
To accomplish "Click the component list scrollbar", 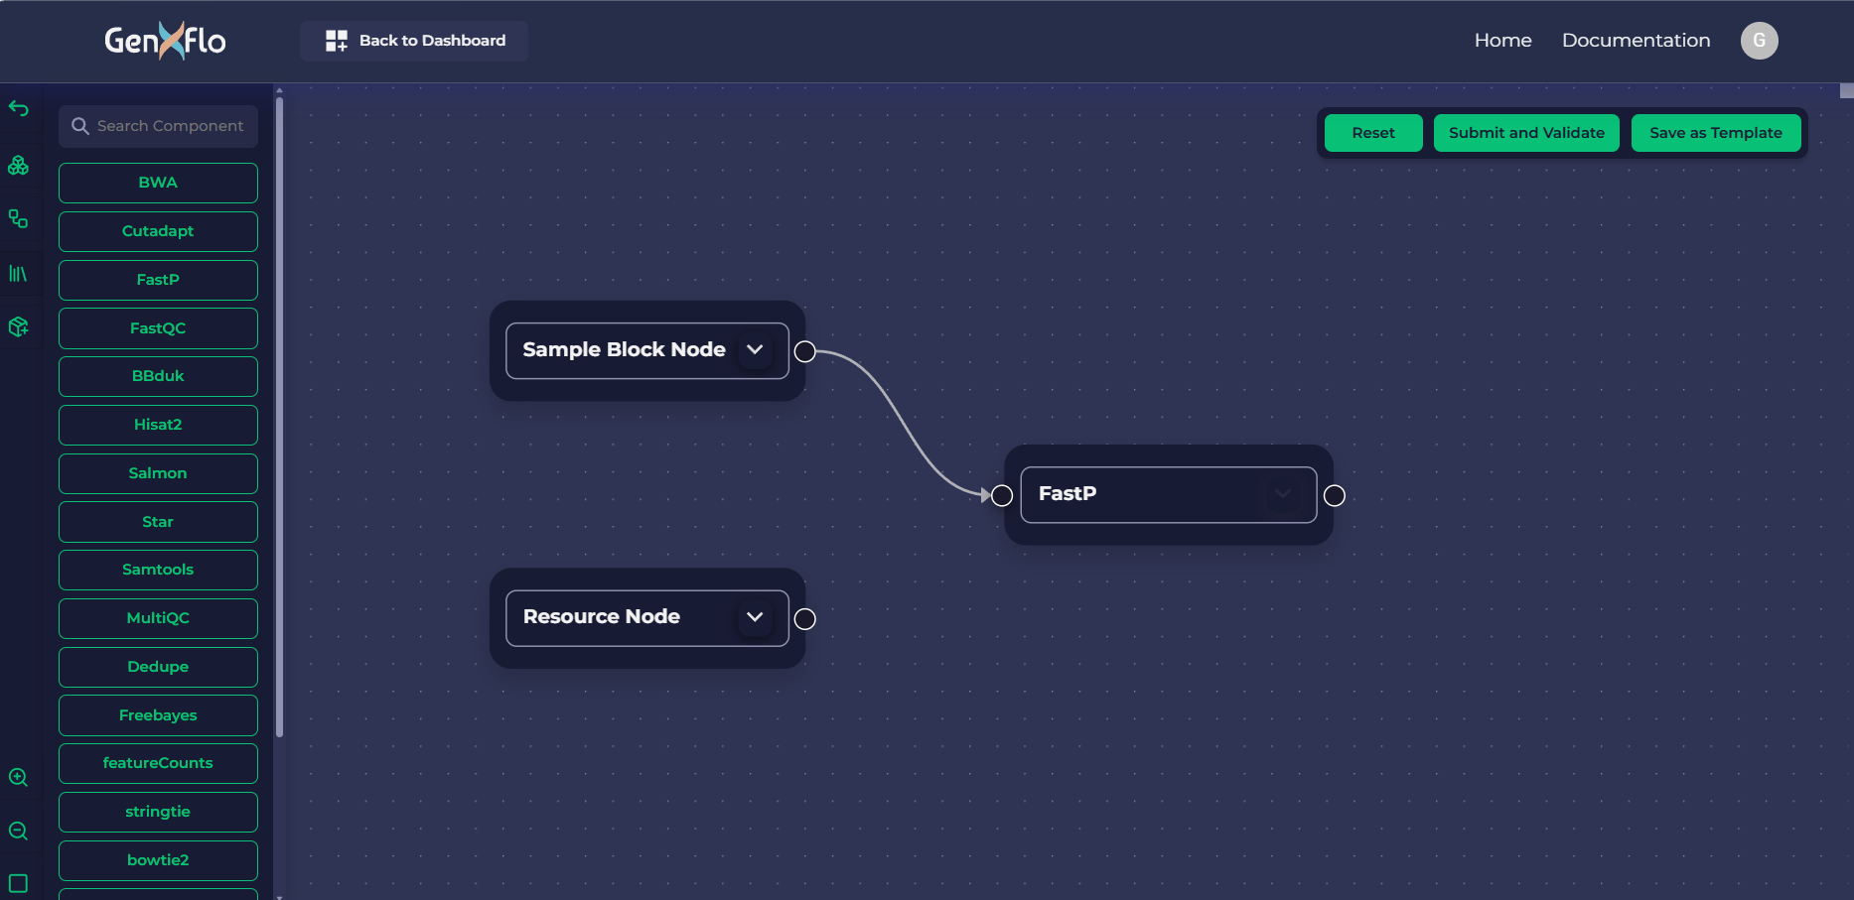I will tap(279, 417).
